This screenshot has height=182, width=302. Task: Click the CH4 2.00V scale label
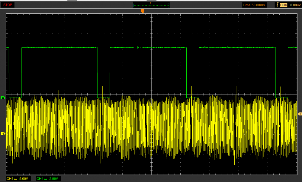[53, 178]
